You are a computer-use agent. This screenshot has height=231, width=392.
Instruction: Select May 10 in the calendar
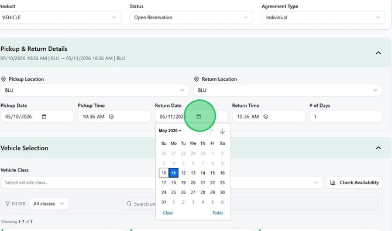click(x=164, y=173)
